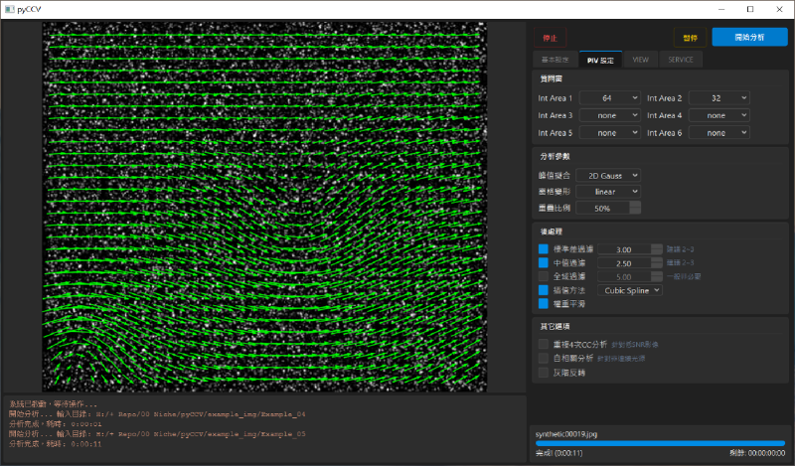Viewport: 795px width, 466px height.
Task: Select the PIV 設定 tab
Action: tap(600, 60)
